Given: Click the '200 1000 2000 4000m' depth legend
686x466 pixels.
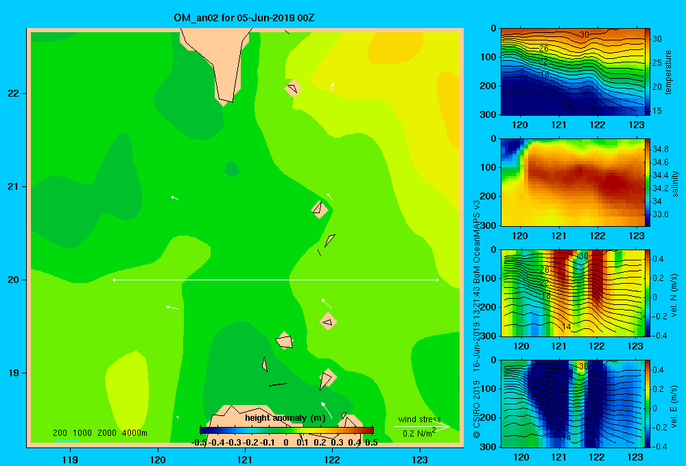Looking at the screenshot, I should tap(99, 433).
